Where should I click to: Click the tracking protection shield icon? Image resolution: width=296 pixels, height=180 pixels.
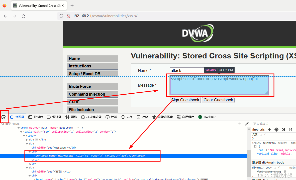[x=61, y=16]
